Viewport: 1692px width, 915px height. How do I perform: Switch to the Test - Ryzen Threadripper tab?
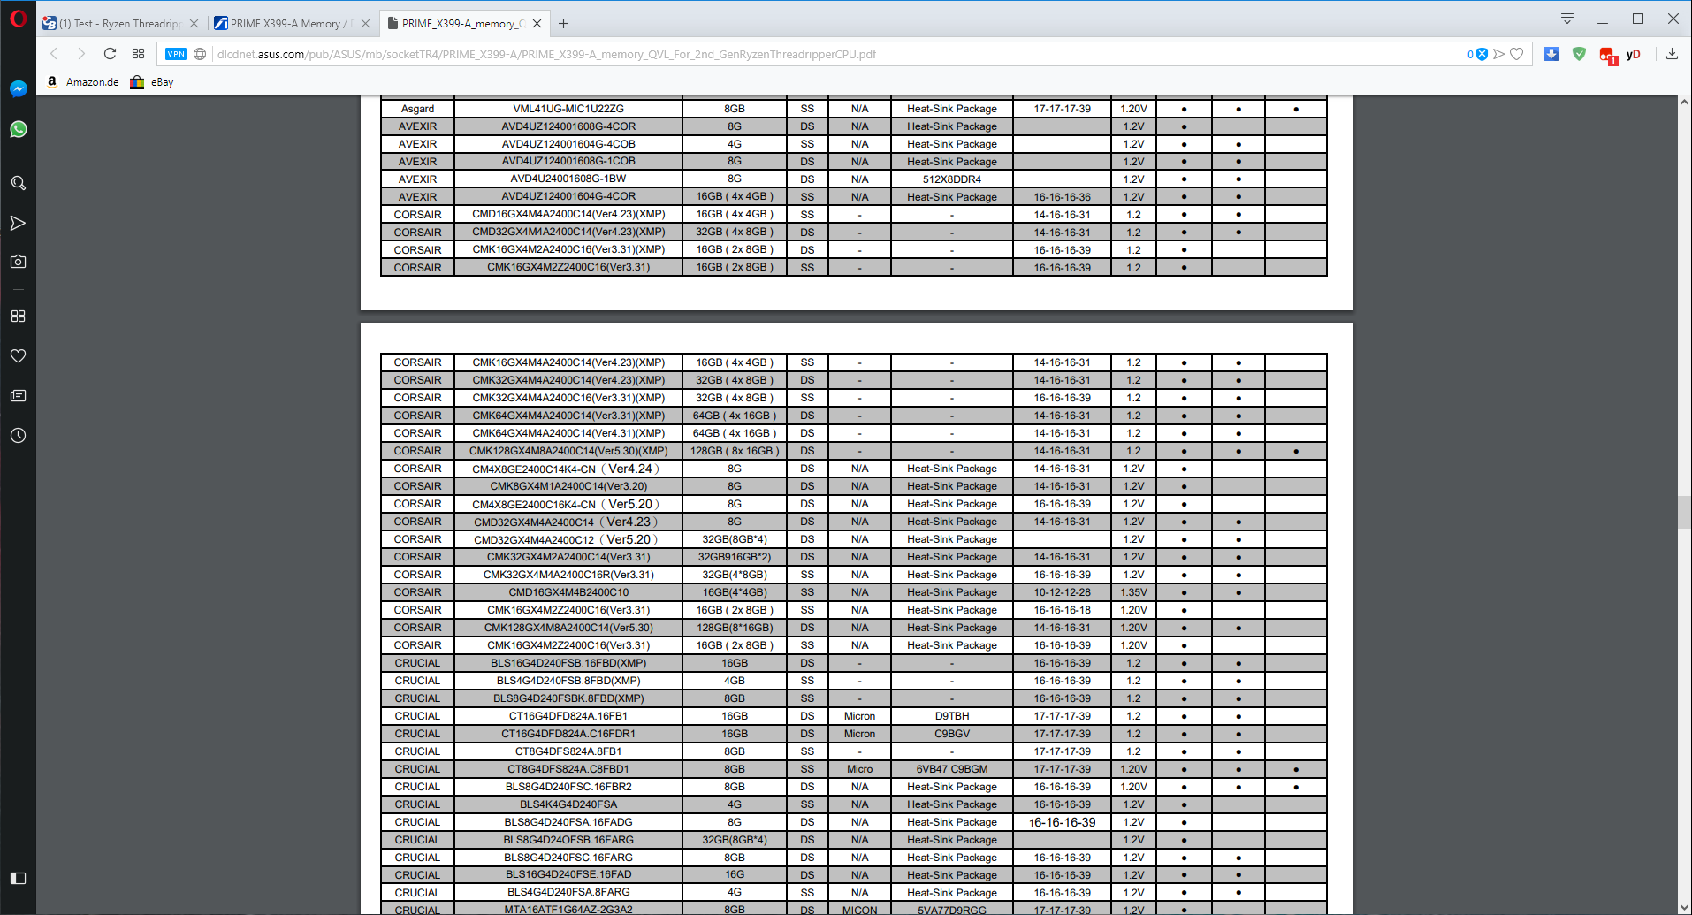(x=119, y=24)
